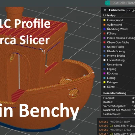Toggle Einzug markers
The width and height of the screenshot is (135, 135).
[111, 78]
